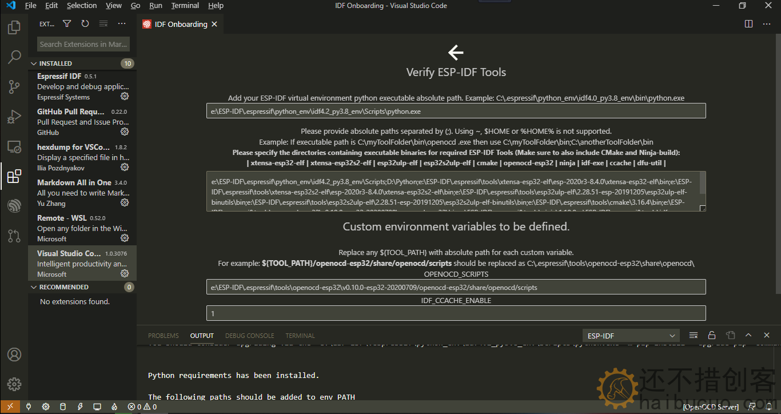781x414 pixels.
Task: Open the Selection menu
Action: coord(82,6)
